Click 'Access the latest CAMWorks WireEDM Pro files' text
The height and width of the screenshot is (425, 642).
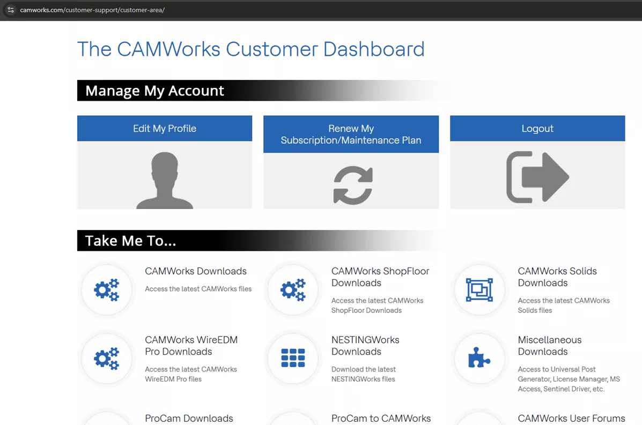pyautogui.click(x=191, y=374)
